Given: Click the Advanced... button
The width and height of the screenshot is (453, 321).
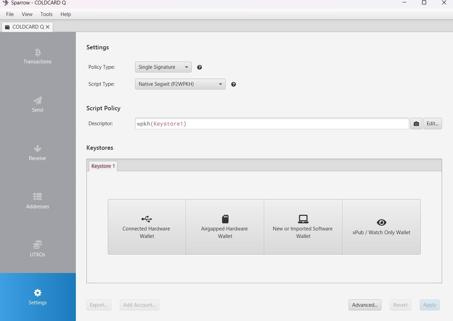Looking at the screenshot, I should [x=365, y=305].
